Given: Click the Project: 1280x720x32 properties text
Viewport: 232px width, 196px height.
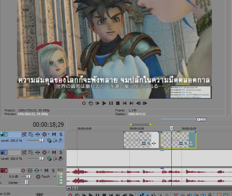Looking at the screenshot, I should [27, 110].
